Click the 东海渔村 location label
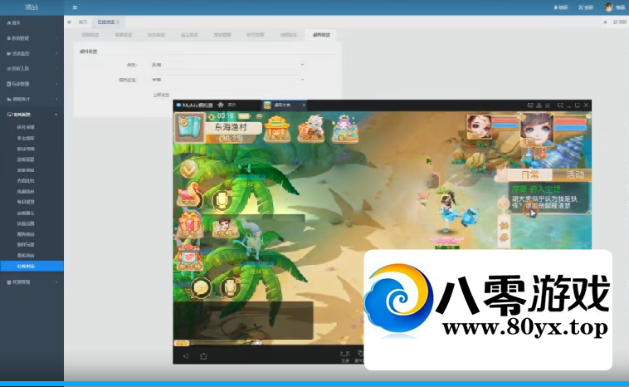Image resolution: width=629 pixels, height=387 pixels. (x=231, y=127)
